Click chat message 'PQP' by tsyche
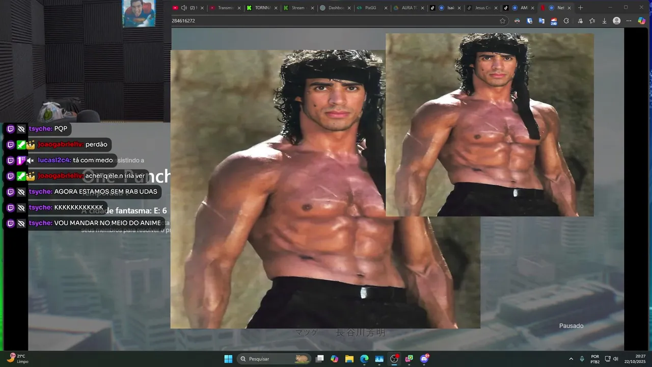Image resolution: width=652 pixels, height=367 pixels. pos(61,128)
